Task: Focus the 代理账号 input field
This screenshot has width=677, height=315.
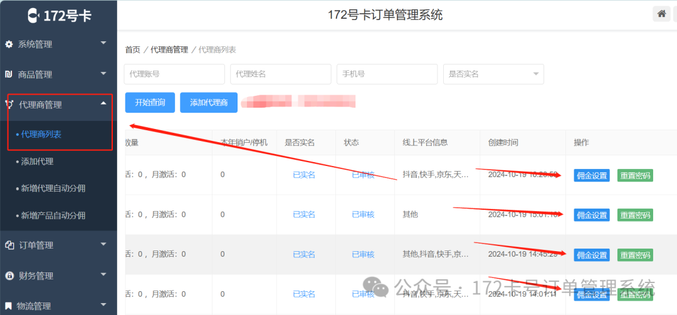Action: 174,75
